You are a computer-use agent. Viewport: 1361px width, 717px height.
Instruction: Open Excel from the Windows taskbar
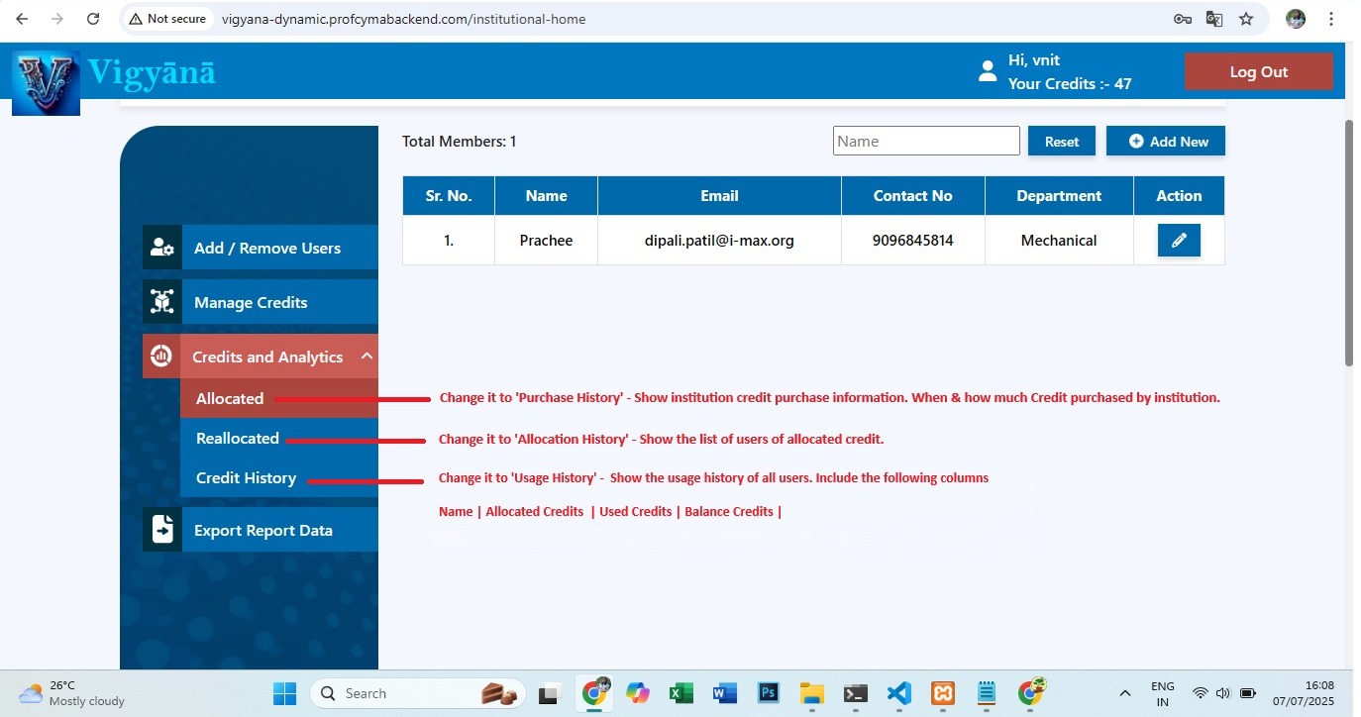(x=680, y=693)
